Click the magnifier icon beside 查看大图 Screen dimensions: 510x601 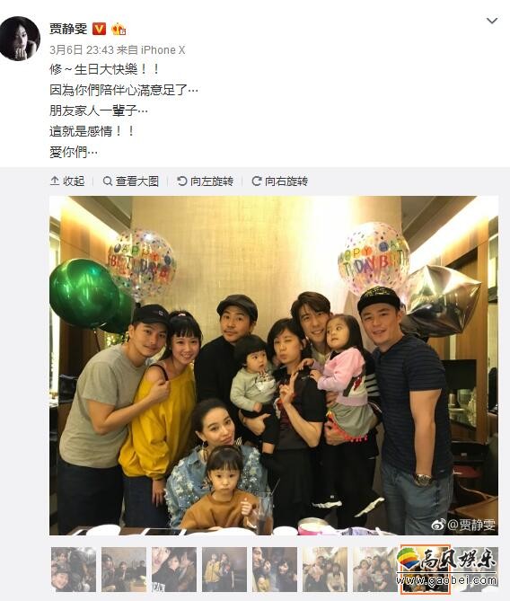[x=108, y=181]
